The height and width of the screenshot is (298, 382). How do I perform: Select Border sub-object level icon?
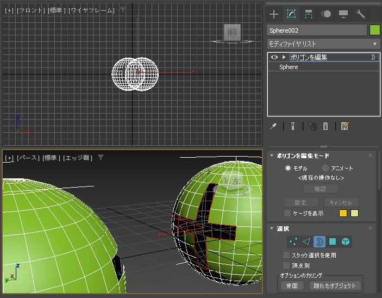click(320, 241)
